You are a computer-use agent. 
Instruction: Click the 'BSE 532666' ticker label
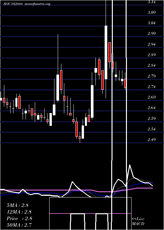click(x=13, y=4)
